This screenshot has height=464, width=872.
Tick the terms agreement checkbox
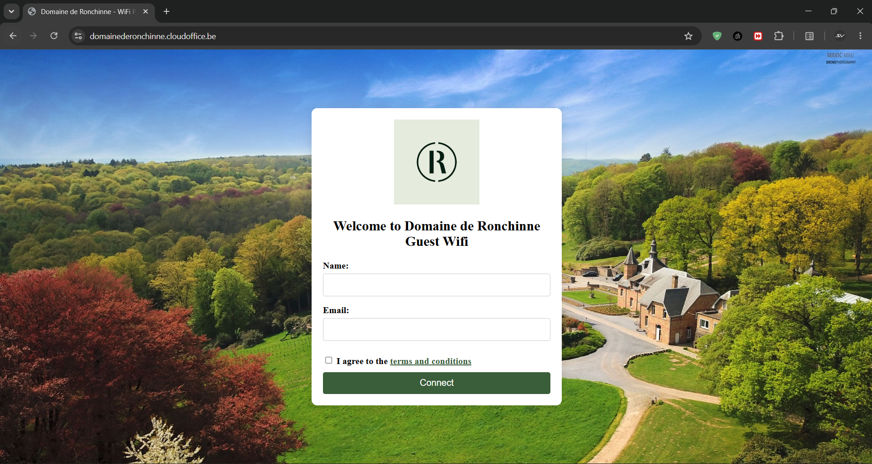(x=328, y=360)
